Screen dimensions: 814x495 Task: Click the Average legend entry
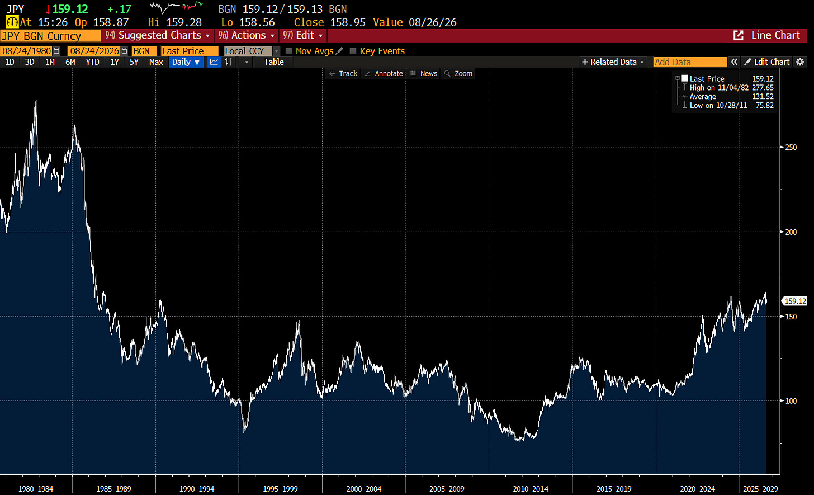(726, 97)
